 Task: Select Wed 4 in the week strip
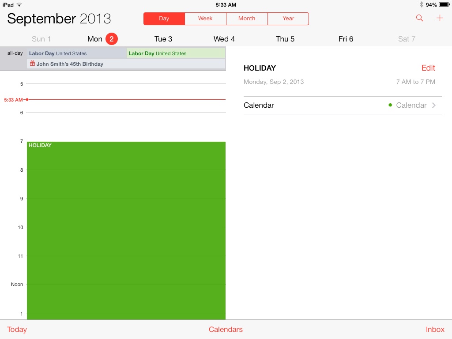(224, 39)
